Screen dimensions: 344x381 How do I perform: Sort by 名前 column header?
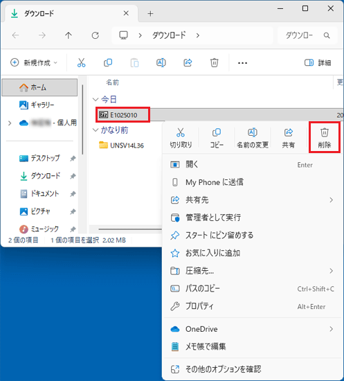pyautogui.click(x=112, y=82)
